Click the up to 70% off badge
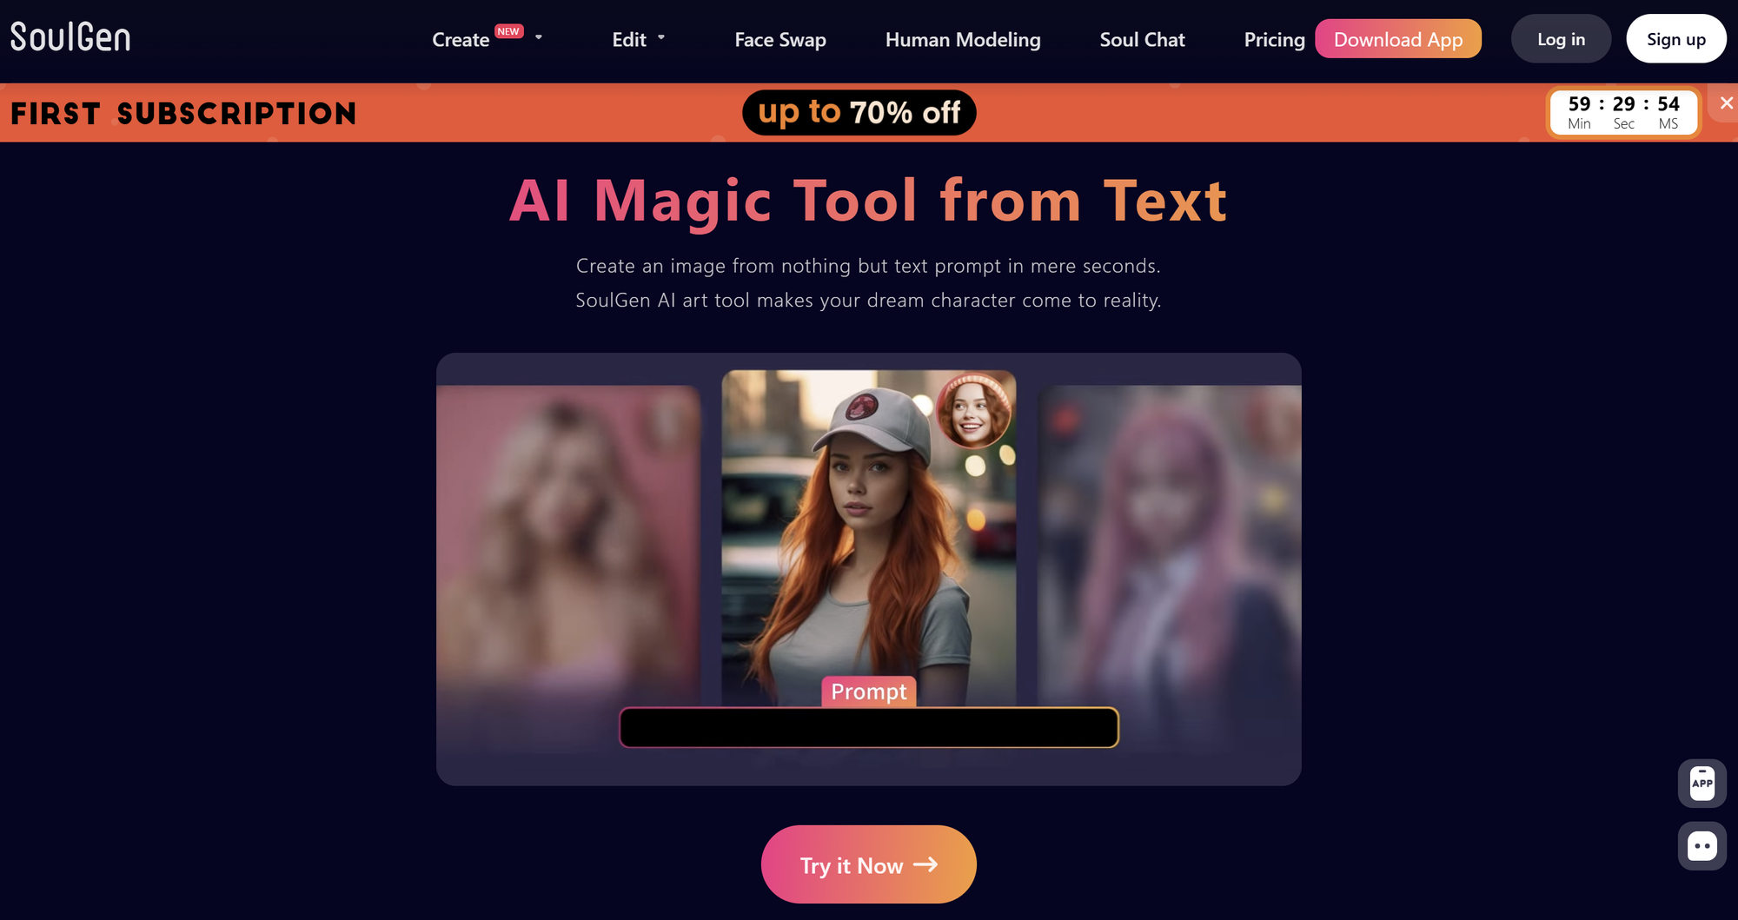This screenshot has height=920, width=1738. (859, 113)
